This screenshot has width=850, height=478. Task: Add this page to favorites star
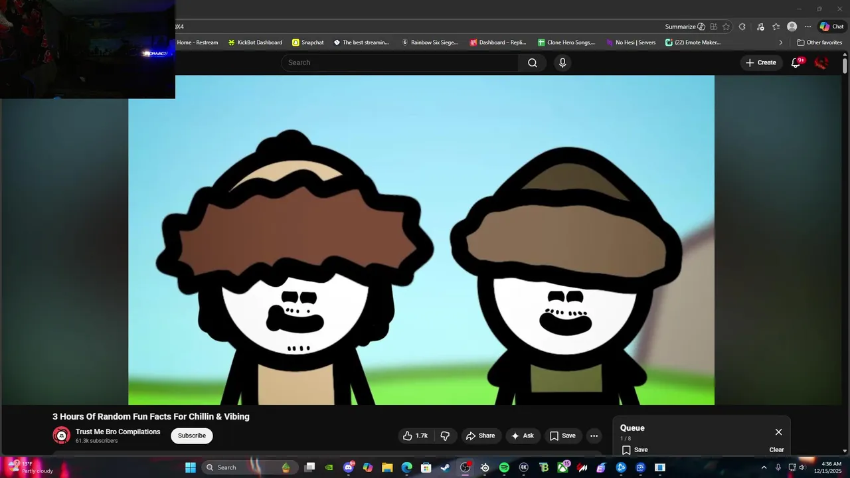click(726, 27)
